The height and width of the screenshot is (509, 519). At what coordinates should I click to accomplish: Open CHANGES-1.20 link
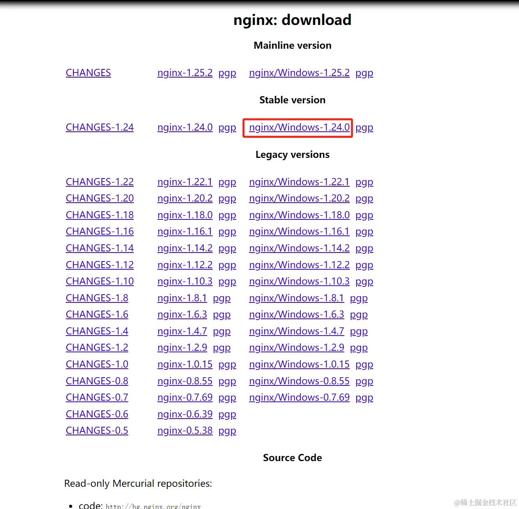tap(100, 198)
